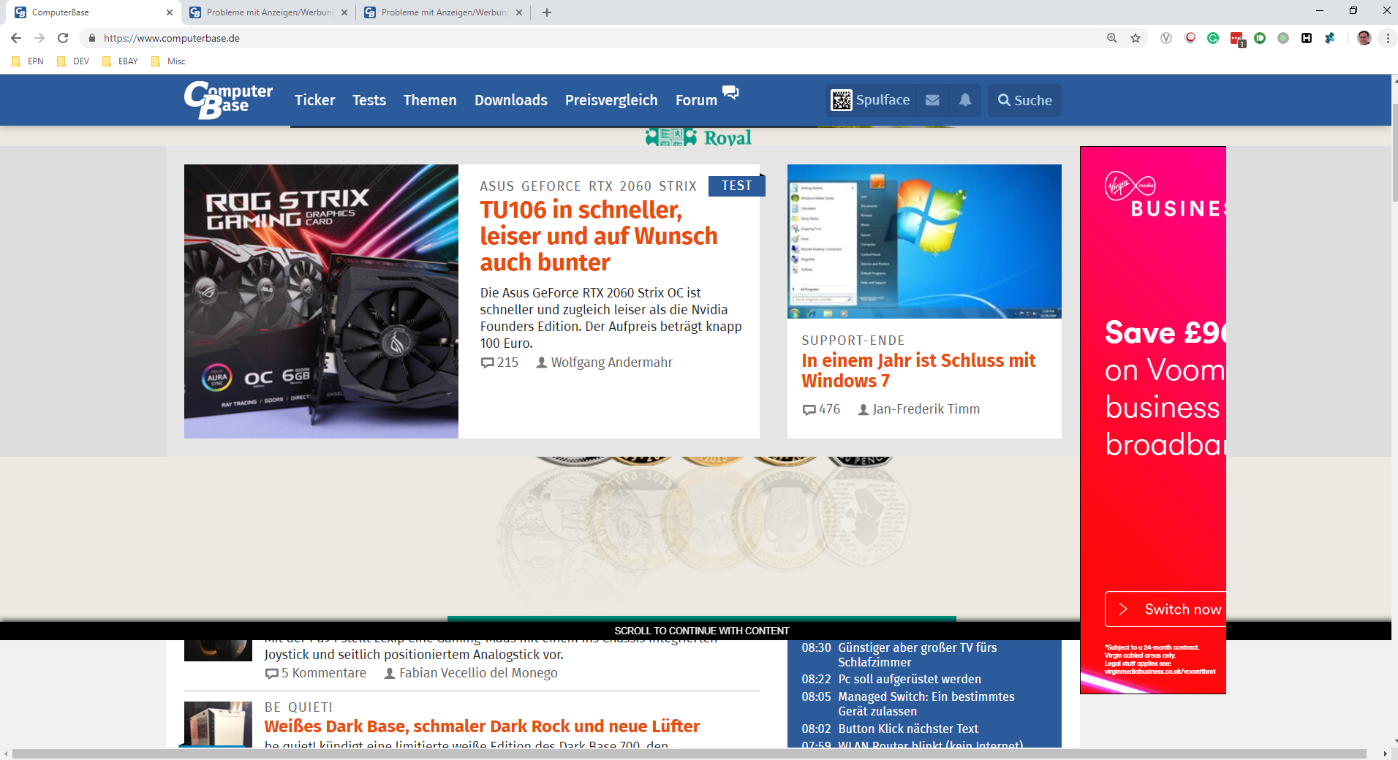
Task: Click the forum speech bubbles icon
Action: 730,92
